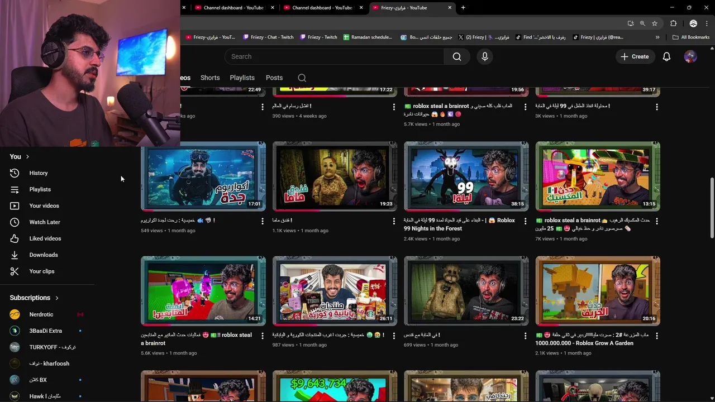Click the title Roblox 99 Nights in the Forest
Viewport: 715px width, 402px height.
[459, 224]
